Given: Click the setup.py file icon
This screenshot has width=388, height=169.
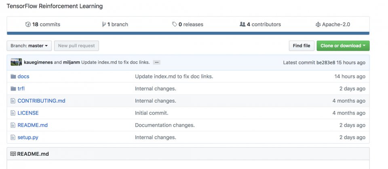Looking at the screenshot, I should [x=13, y=137].
